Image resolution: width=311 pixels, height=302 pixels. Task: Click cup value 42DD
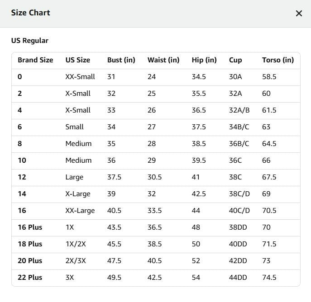(x=238, y=261)
